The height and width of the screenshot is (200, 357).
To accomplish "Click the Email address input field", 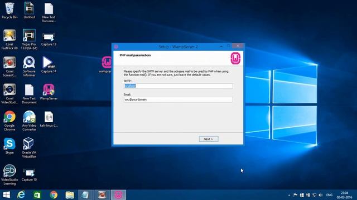I will coord(178,99).
